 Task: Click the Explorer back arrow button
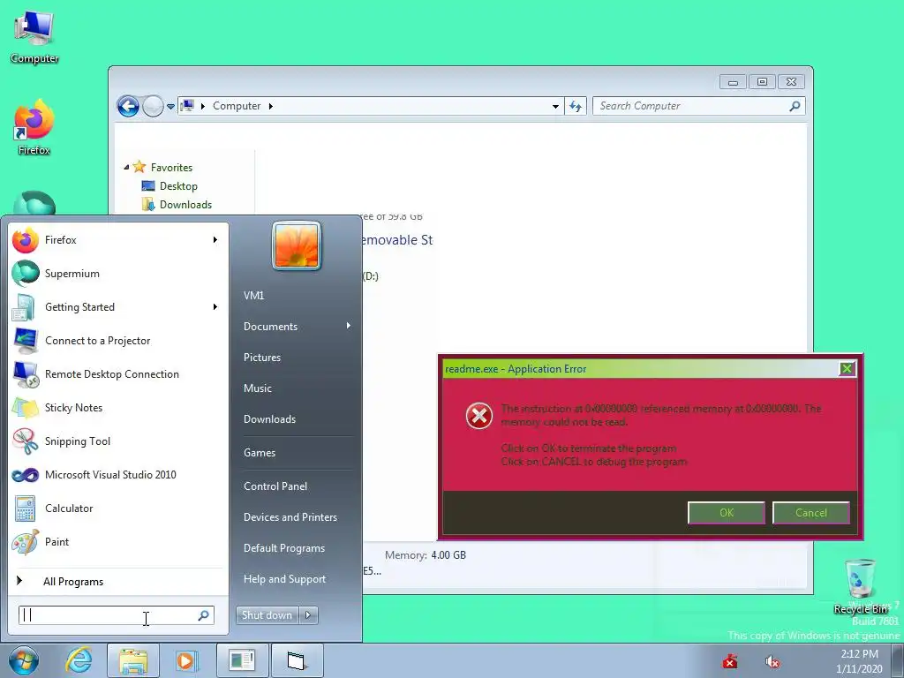tap(128, 106)
